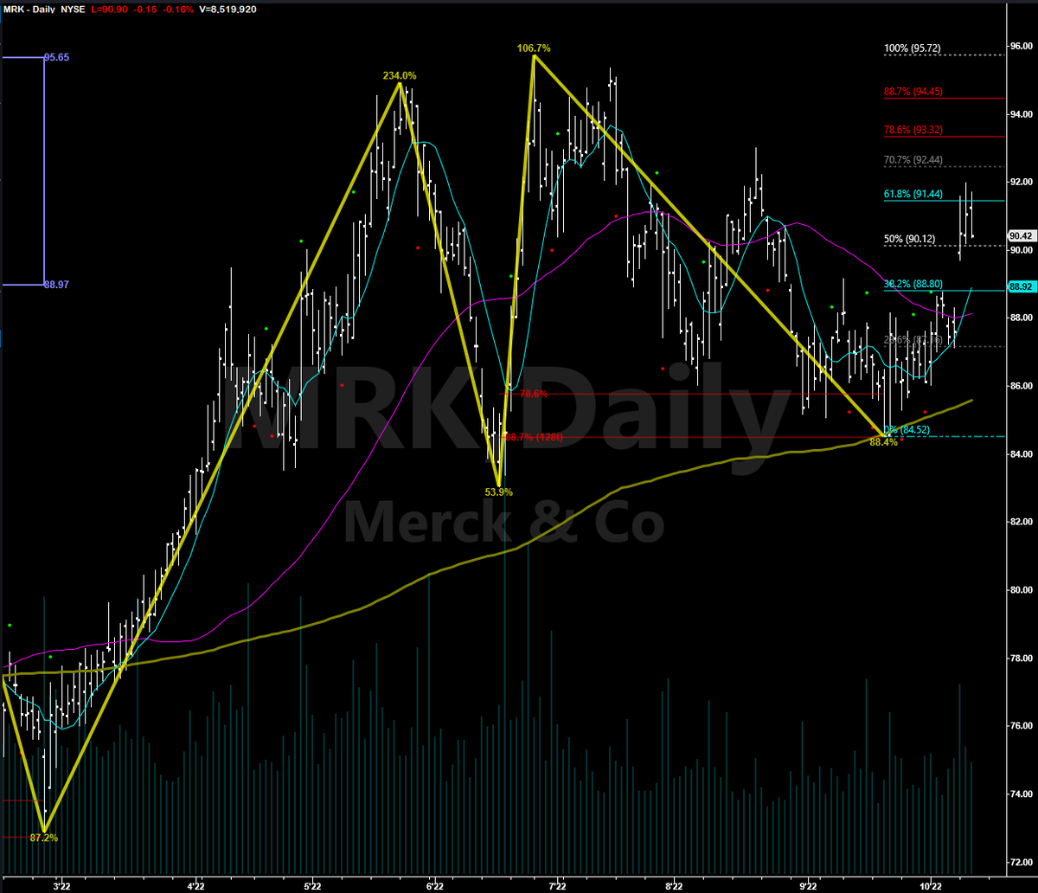The height and width of the screenshot is (893, 1038).
Task: Click the 84.00 price axis label
Action: (x=1022, y=453)
